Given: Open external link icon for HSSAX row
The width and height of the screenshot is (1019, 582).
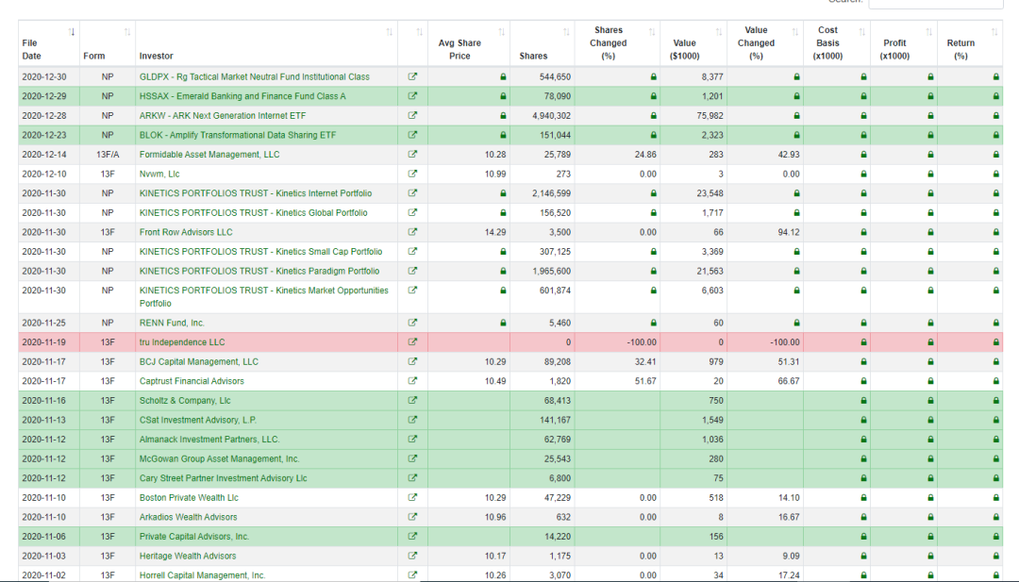Looking at the screenshot, I should [x=412, y=96].
